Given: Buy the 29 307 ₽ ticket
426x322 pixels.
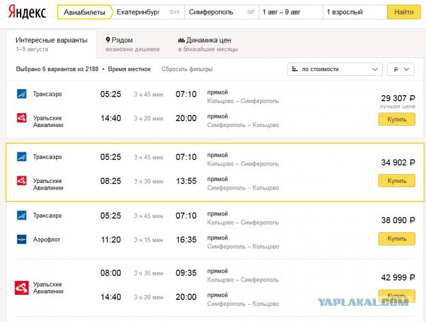Looking at the screenshot, I should [397, 120].
